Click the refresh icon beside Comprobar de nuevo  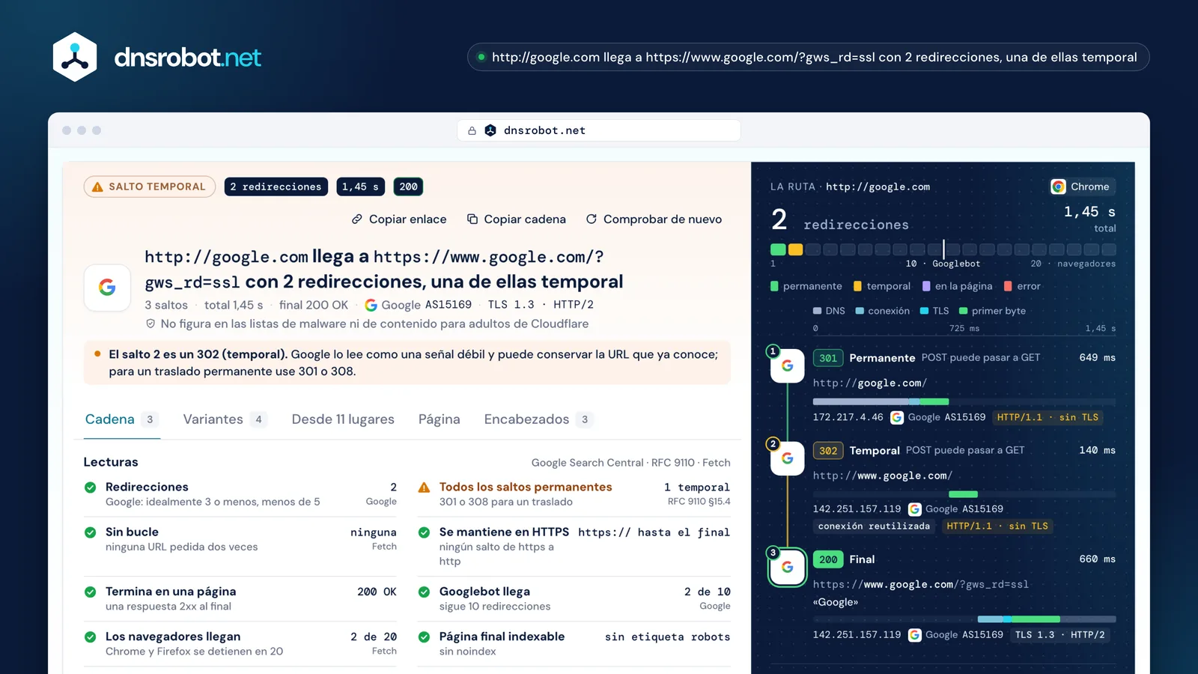pos(592,219)
